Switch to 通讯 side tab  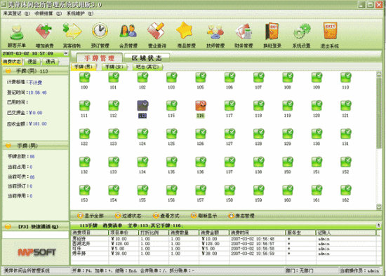51,62
